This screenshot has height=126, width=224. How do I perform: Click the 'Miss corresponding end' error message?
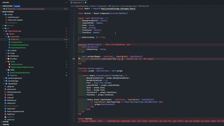click(x=119, y=44)
